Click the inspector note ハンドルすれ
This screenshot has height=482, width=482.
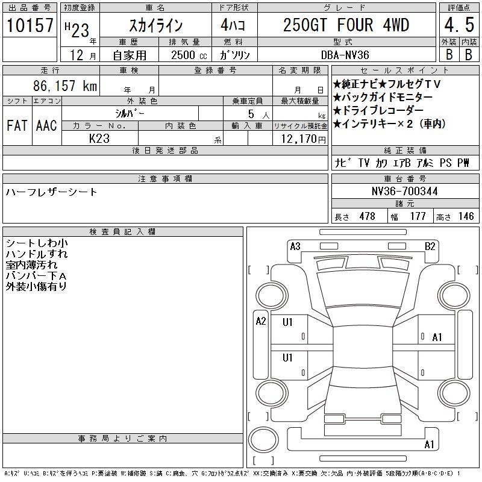click(37, 254)
